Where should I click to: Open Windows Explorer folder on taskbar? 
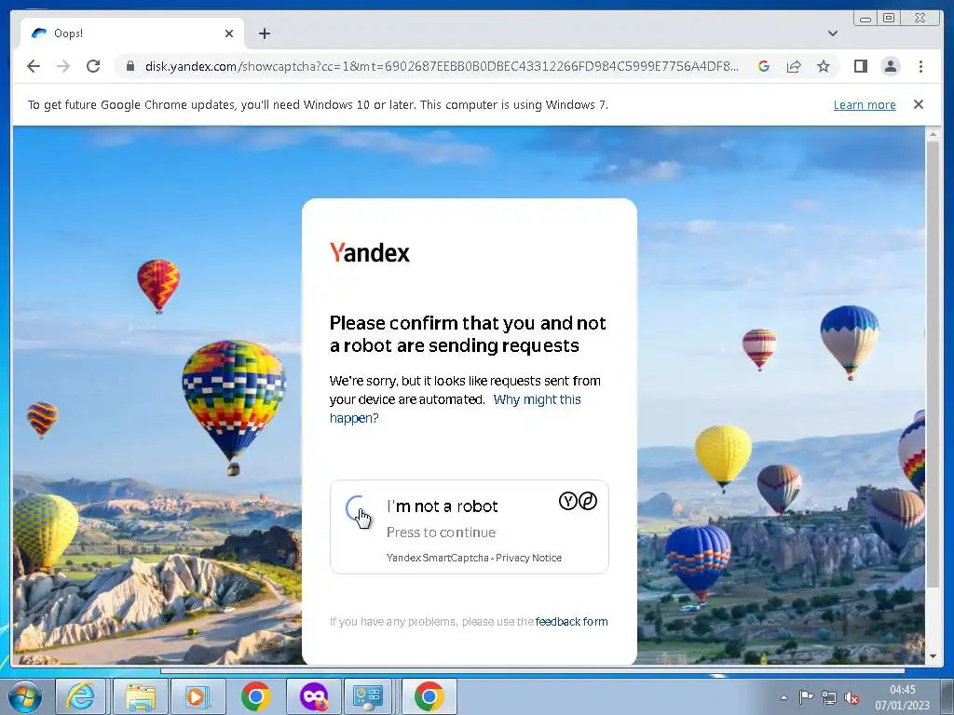coord(141,696)
